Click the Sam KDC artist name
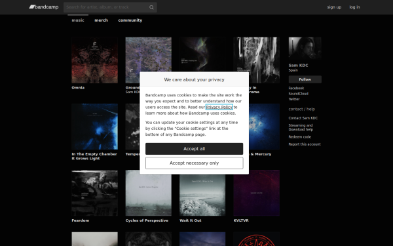393x246 pixels. (x=298, y=65)
